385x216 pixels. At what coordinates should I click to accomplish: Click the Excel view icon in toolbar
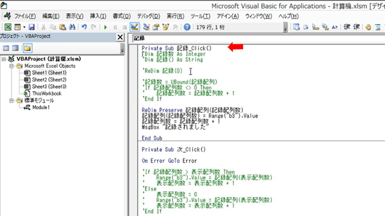point(8,27)
